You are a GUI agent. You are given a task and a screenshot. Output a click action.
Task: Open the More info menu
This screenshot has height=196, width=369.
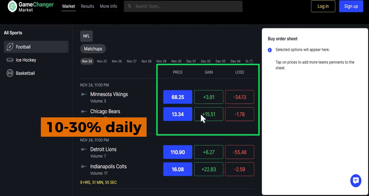pos(109,6)
